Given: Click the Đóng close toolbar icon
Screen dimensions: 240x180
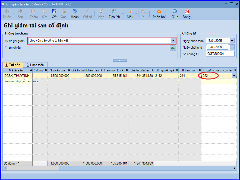Looking at the screenshot, I should [x=187, y=12].
